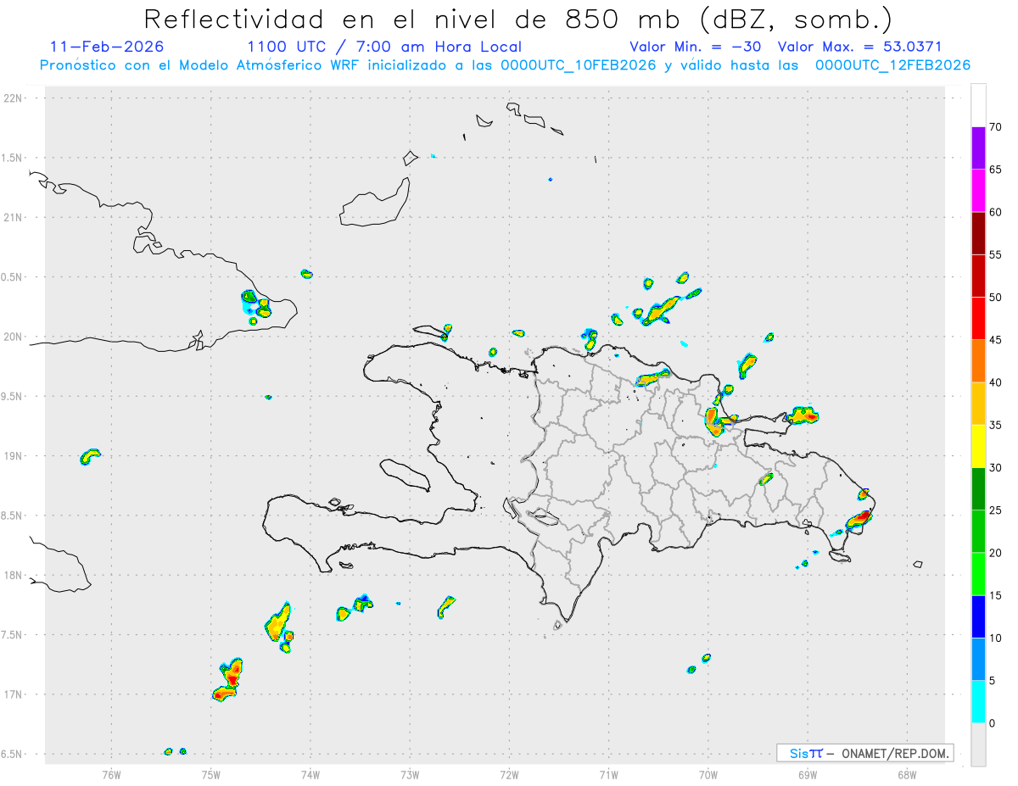Click the colorbar label '65'
Viewport: 1018px width, 786px height.
(x=996, y=170)
